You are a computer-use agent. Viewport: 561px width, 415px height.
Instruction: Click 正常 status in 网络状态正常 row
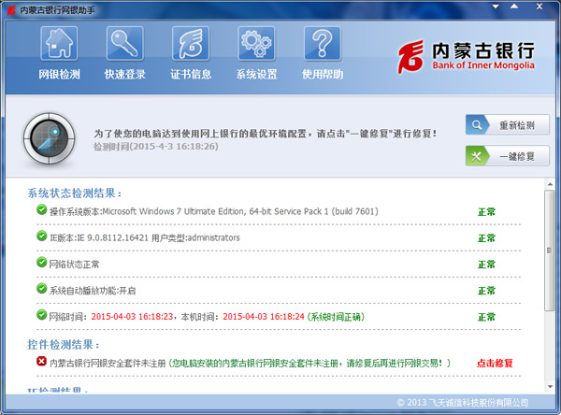pyautogui.click(x=486, y=265)
